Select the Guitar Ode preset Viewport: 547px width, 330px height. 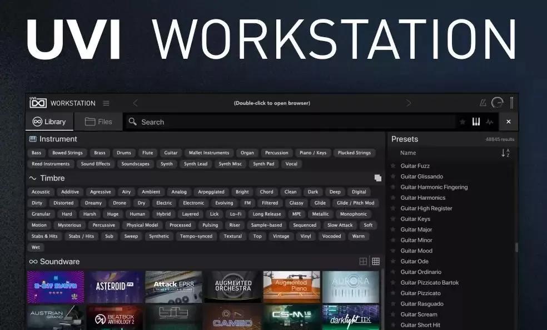click(415, 261)
